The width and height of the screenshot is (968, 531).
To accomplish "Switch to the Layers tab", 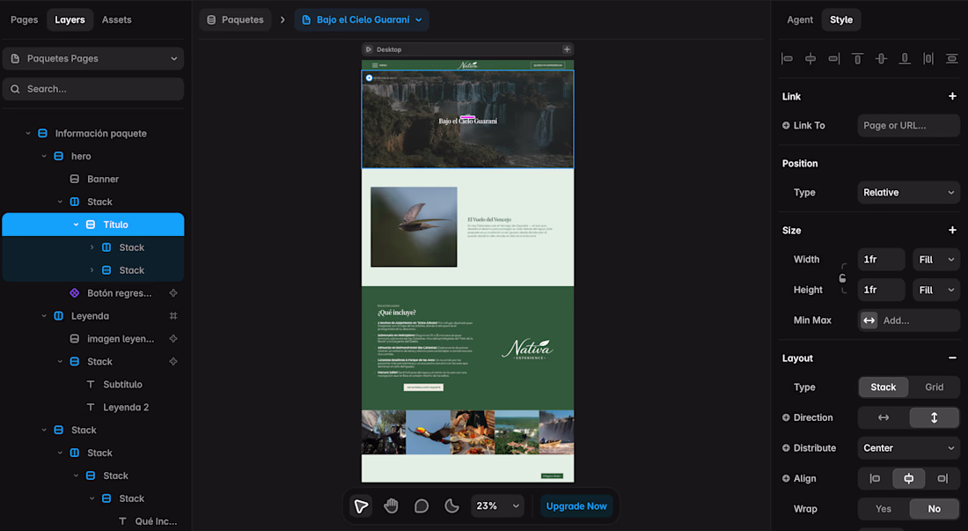I will (70, 19).
